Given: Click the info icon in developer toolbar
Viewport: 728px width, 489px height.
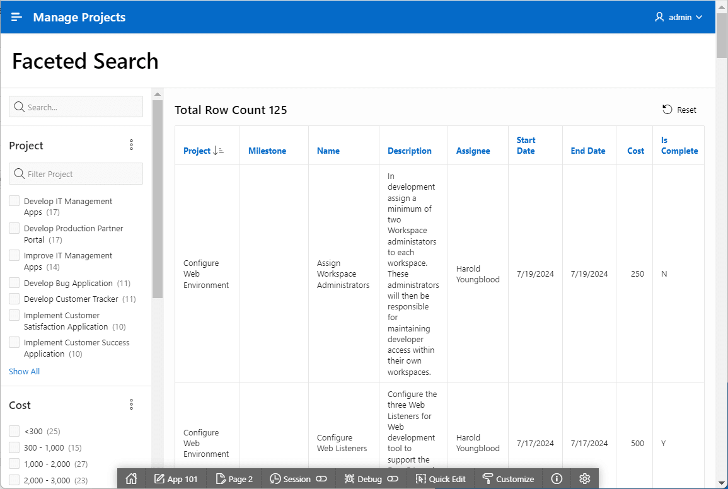Looking at the screenshot, I should [x=556, y=479].
